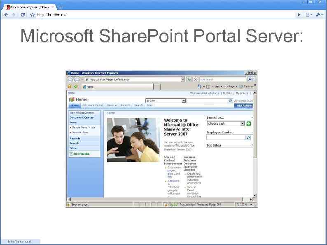Open the IE Page menu
Image resolution: width=327 pixels, height=245 pixels.
pos(231,86)
